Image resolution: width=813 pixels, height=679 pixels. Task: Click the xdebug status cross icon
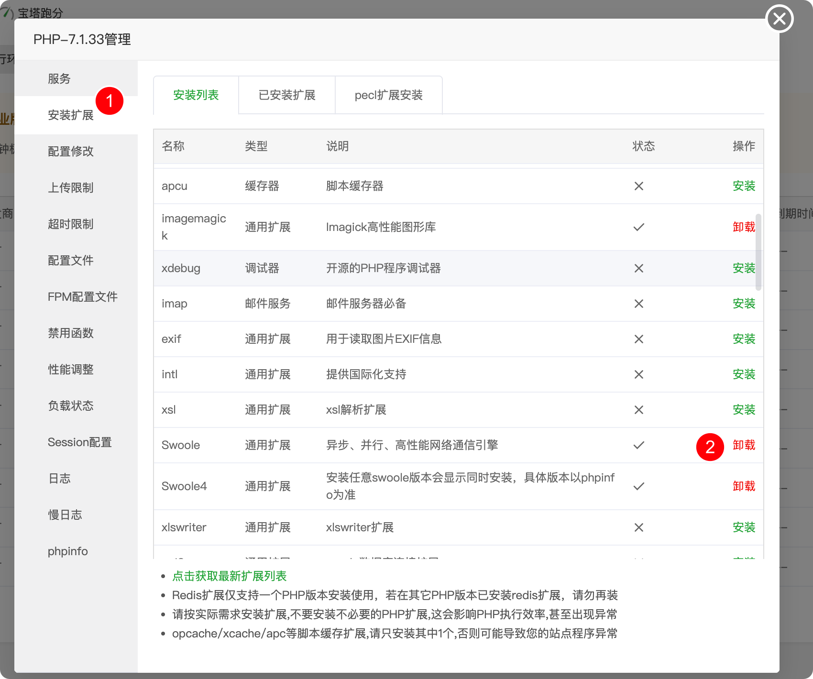(x=638, y=268)
